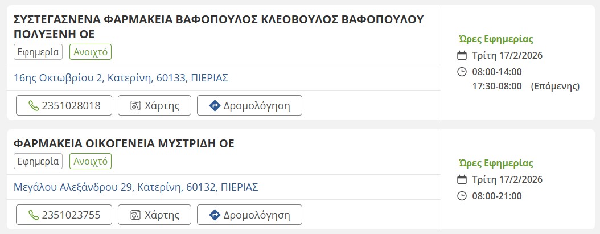Call Βαφόπουλος pharmacy at 2351028018
This screenshot has height=234, width=600.
pyautogui.click(x=63, y=106)
